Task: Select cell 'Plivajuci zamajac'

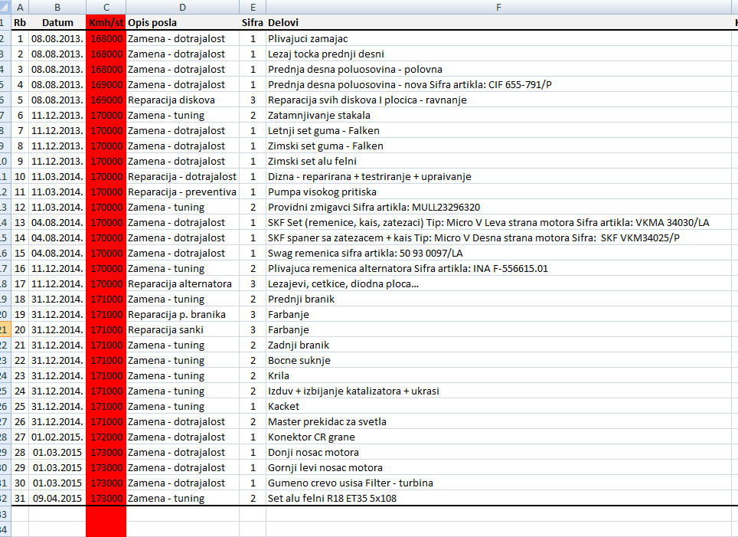Action: click(498, 38)
